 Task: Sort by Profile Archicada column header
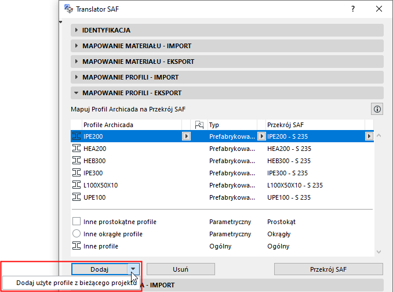132,125
